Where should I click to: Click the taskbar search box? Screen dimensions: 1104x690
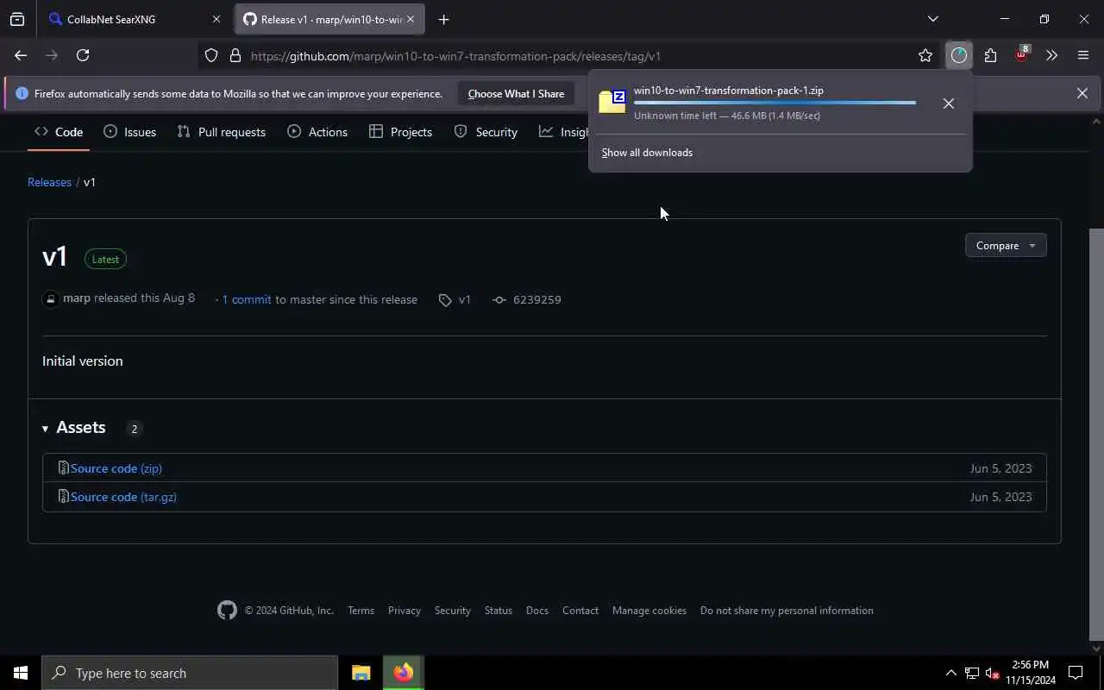pyautogui.click(x=190, y=673)
